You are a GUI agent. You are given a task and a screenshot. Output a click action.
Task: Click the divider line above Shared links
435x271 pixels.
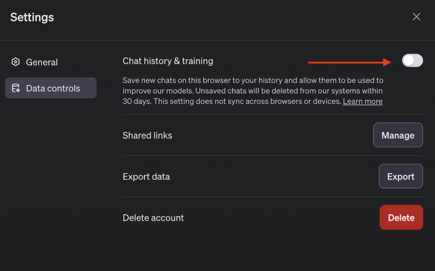point(272,114)
